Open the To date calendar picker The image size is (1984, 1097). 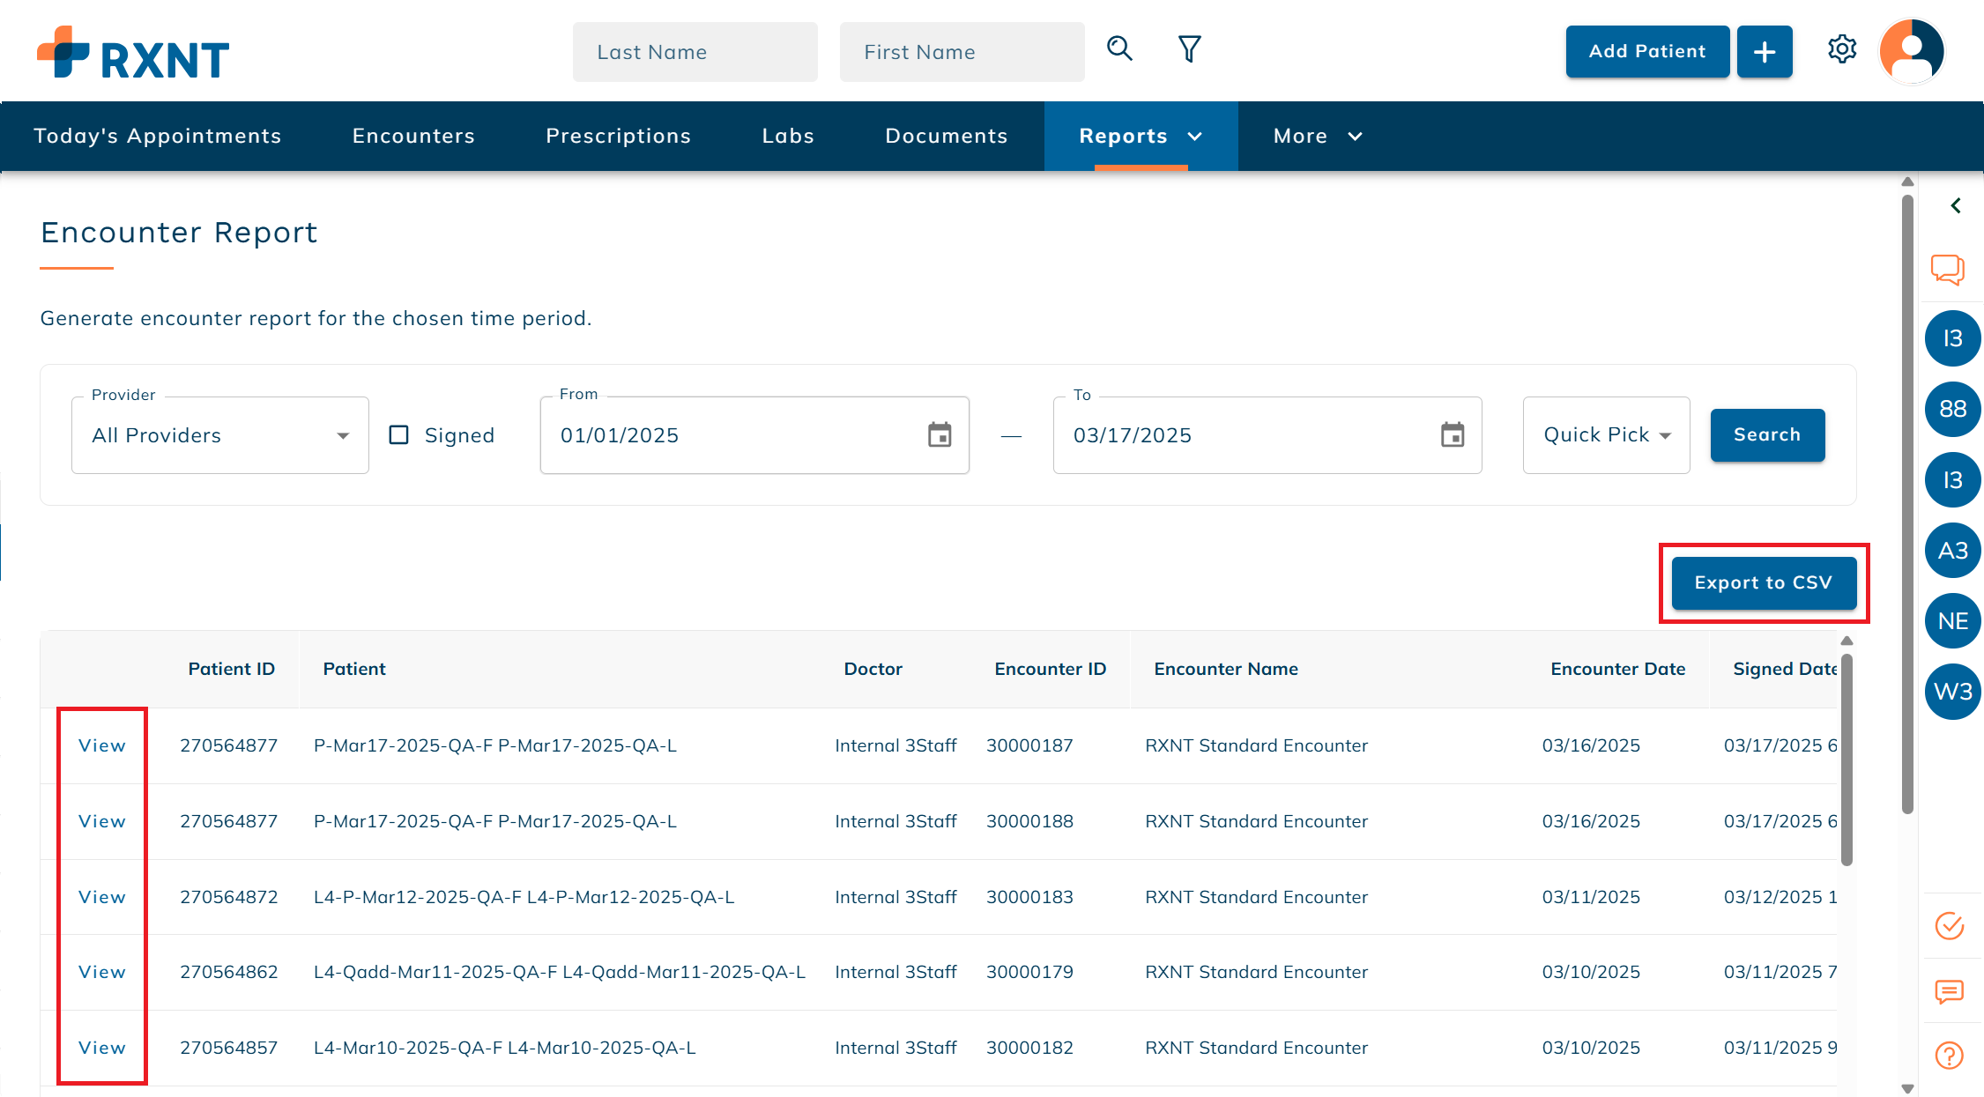pos(1453,435)
